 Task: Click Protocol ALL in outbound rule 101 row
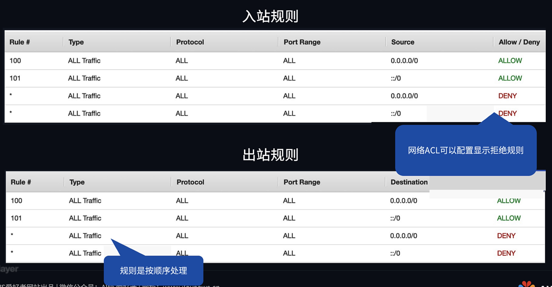tap(182, 218)
